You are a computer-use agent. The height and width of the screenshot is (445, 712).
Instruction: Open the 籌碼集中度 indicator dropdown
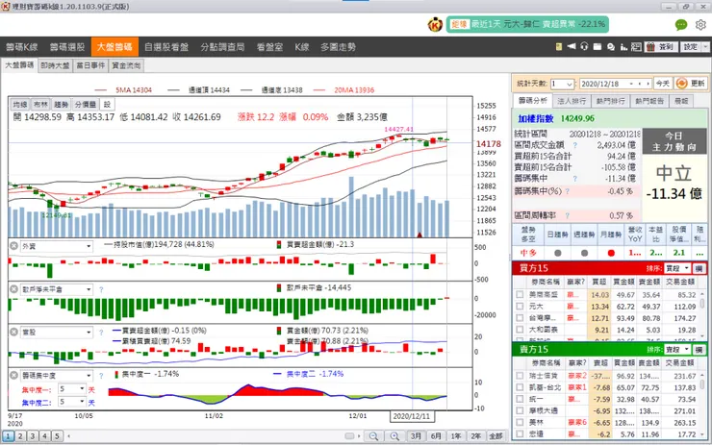pyautogui.click(x=57, y=375)
